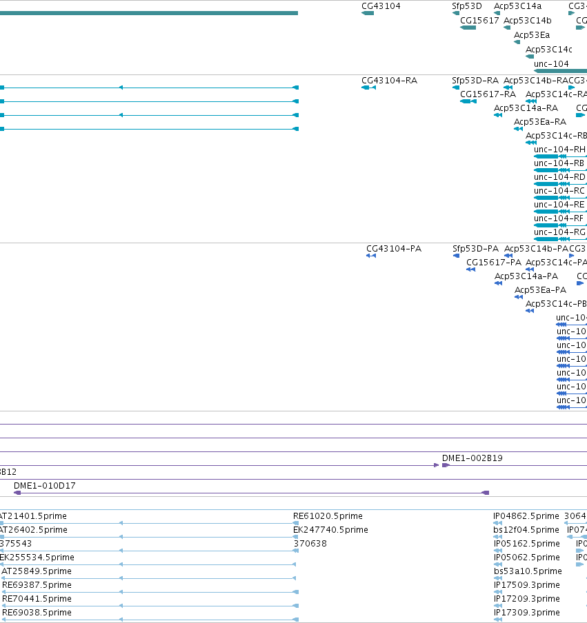
Task: Click the Acp53C14a gene label
Action: coord(517,6)
